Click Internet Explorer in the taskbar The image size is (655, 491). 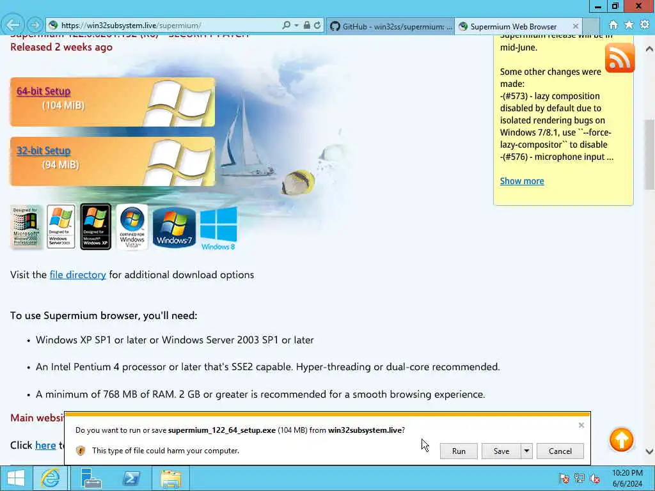[x=50, y=478]
